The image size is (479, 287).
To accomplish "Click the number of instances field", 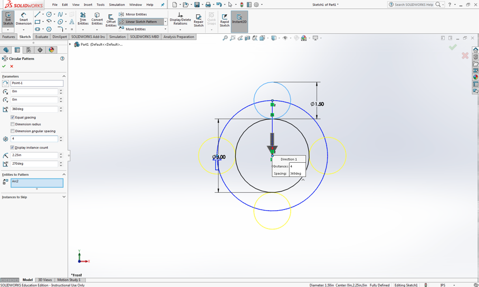I will coord(34,139).
